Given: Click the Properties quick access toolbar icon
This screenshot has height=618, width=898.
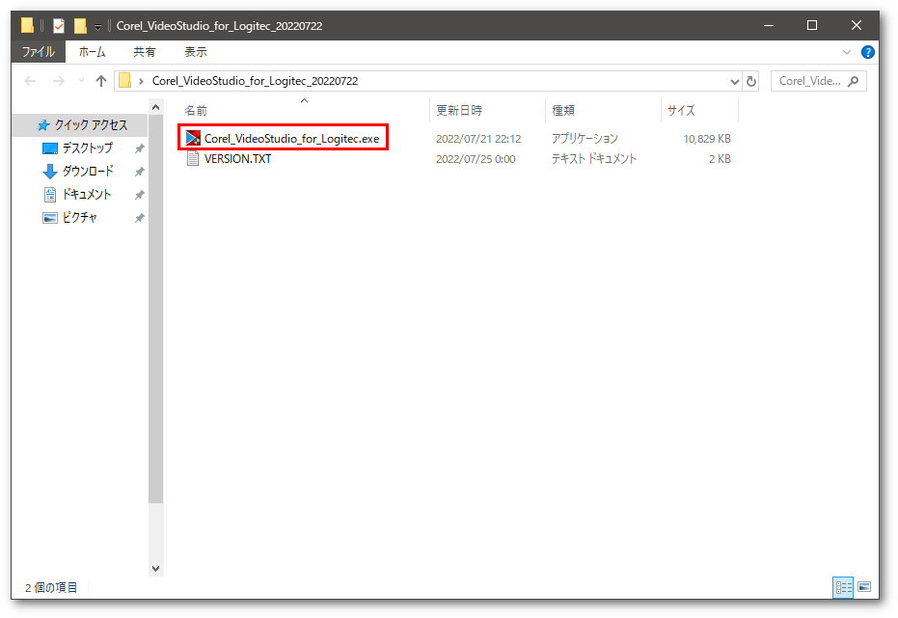Looking at the screenshot, I should [59, 26].
